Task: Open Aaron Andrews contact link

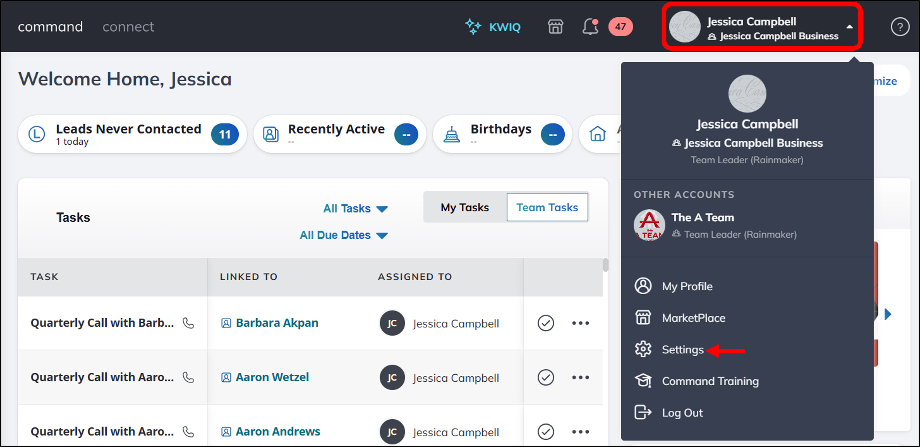Action: coord(278,432)
